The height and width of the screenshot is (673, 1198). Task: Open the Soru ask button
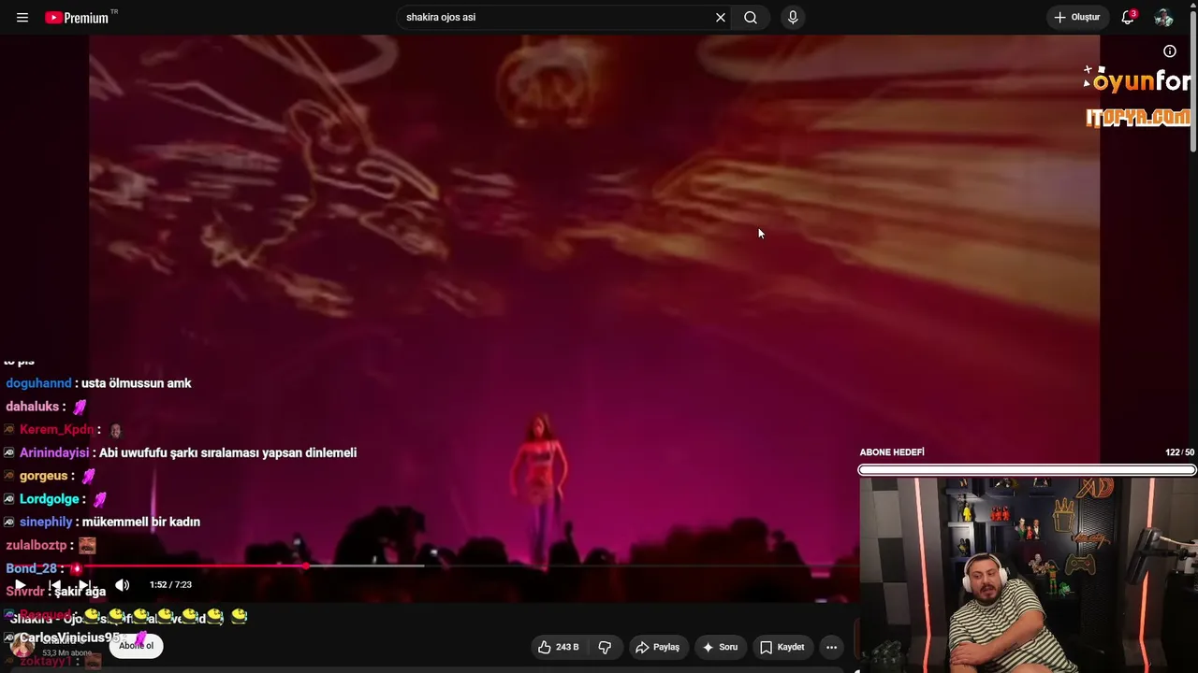click(x=720, y=647)
